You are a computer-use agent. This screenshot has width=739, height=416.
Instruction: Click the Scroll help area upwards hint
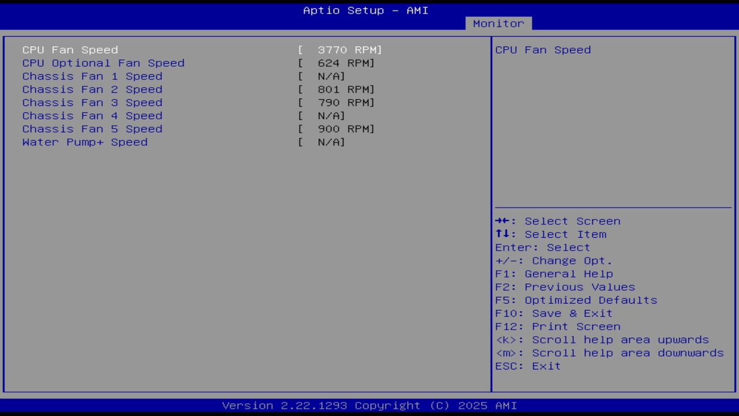click(602, 340)
